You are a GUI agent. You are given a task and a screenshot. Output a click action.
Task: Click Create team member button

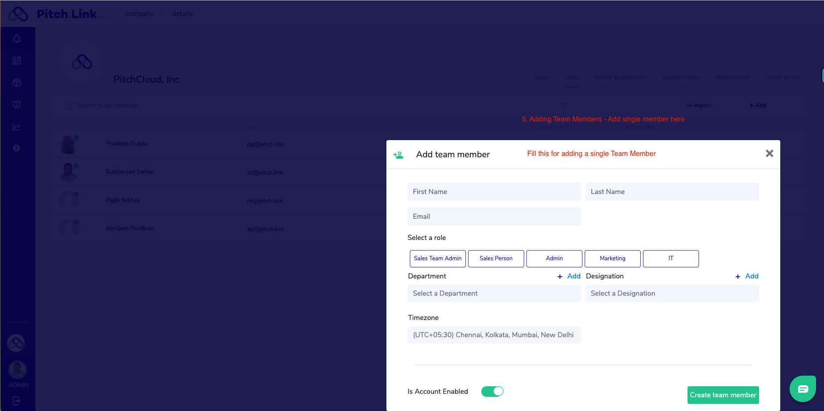coord(723,395)
